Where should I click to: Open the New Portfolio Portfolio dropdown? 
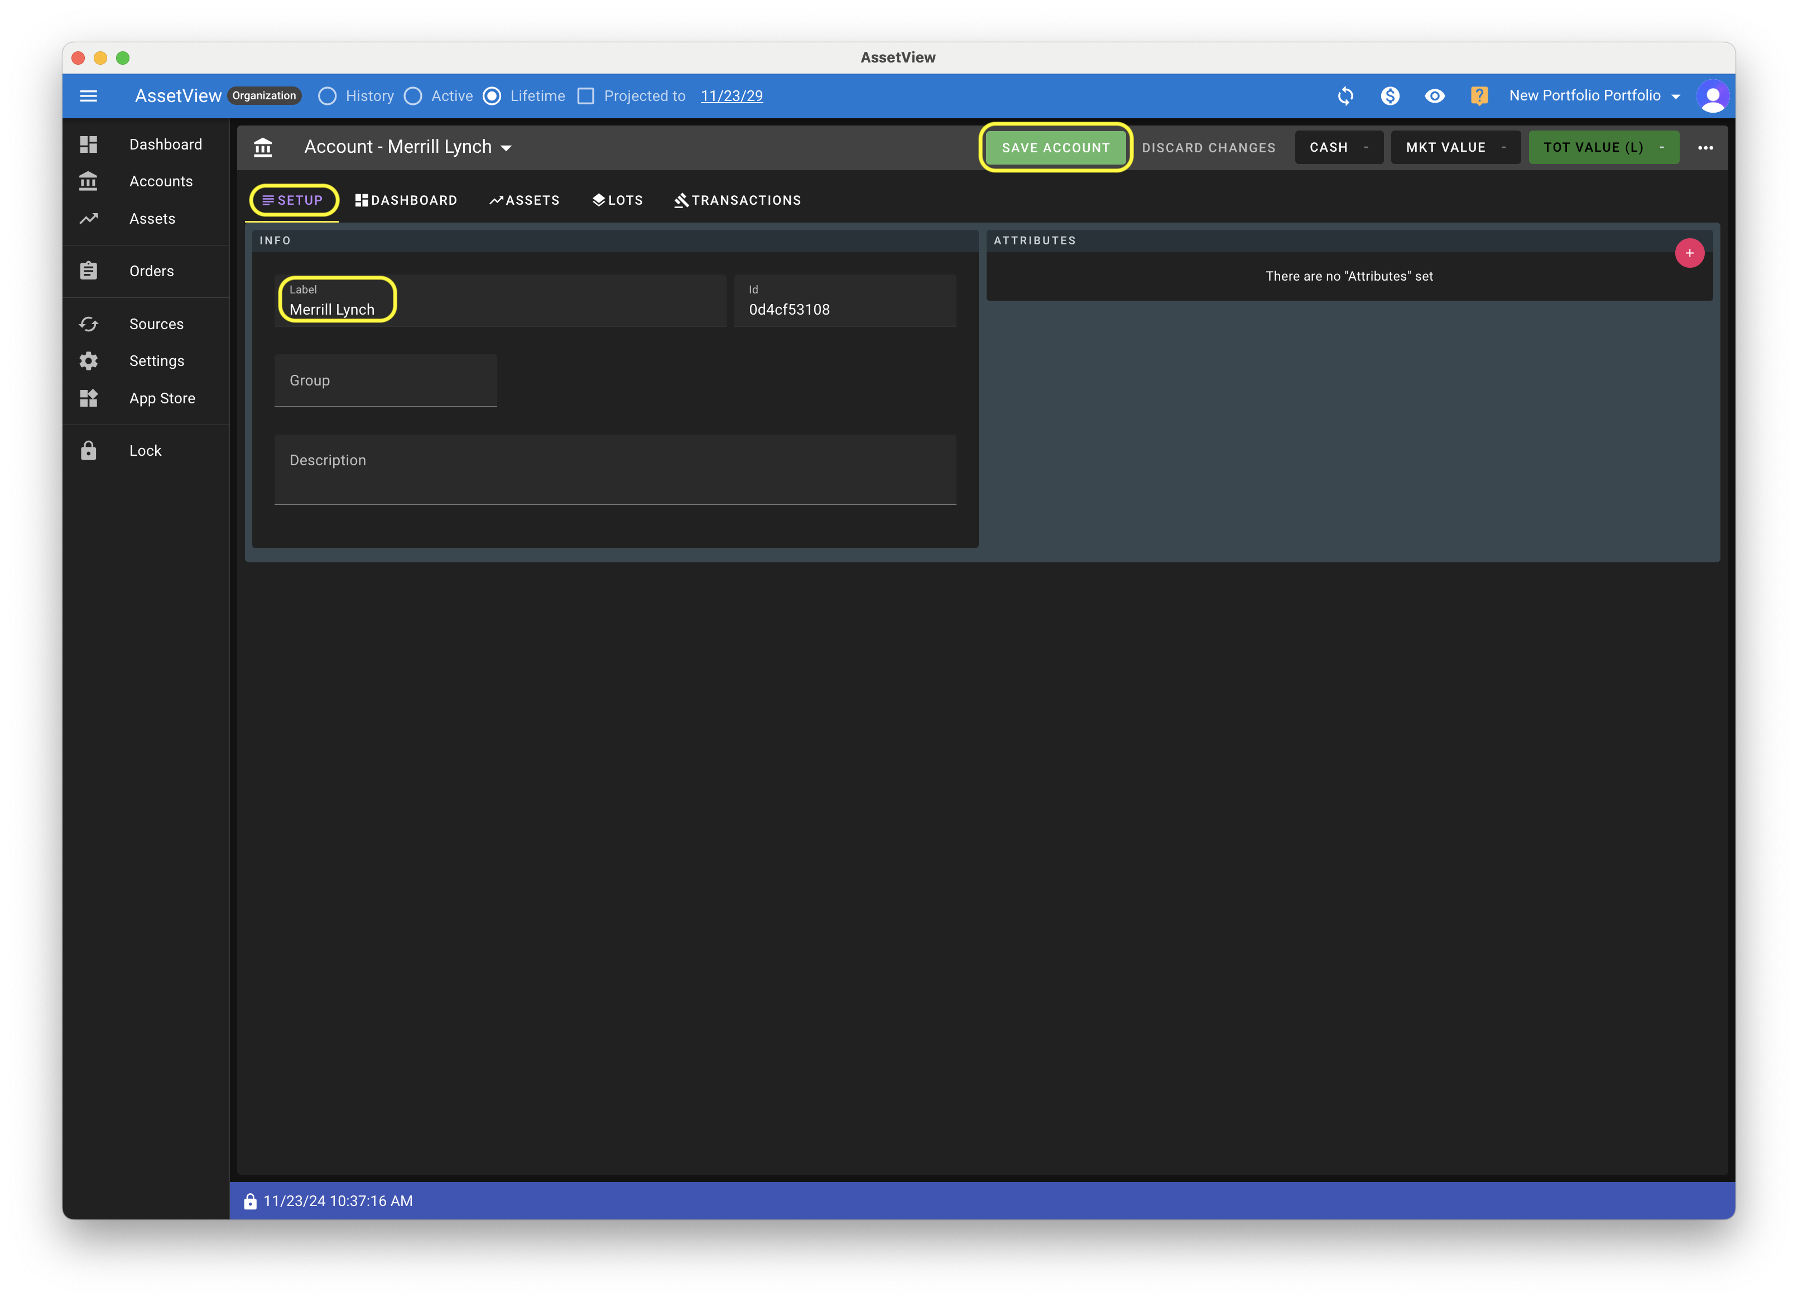tap(1594, 96)
